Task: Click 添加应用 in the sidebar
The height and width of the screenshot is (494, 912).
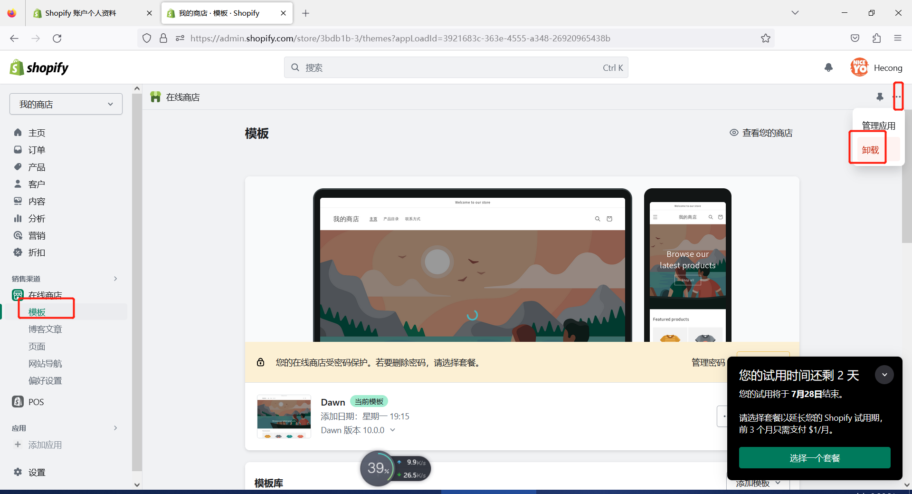Action: point(45,445)
